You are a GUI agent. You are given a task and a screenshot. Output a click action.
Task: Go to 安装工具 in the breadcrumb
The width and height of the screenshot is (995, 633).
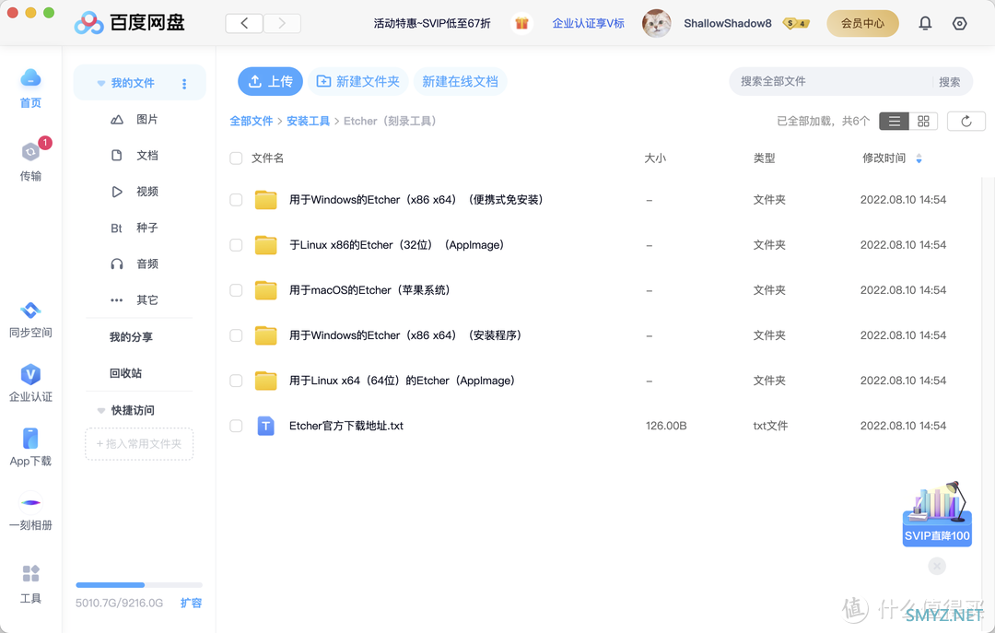[308, 122]
